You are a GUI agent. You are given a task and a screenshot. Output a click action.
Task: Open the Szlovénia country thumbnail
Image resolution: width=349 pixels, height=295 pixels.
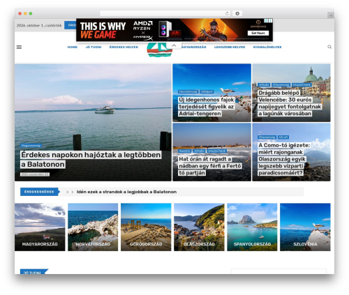(305, 227)
